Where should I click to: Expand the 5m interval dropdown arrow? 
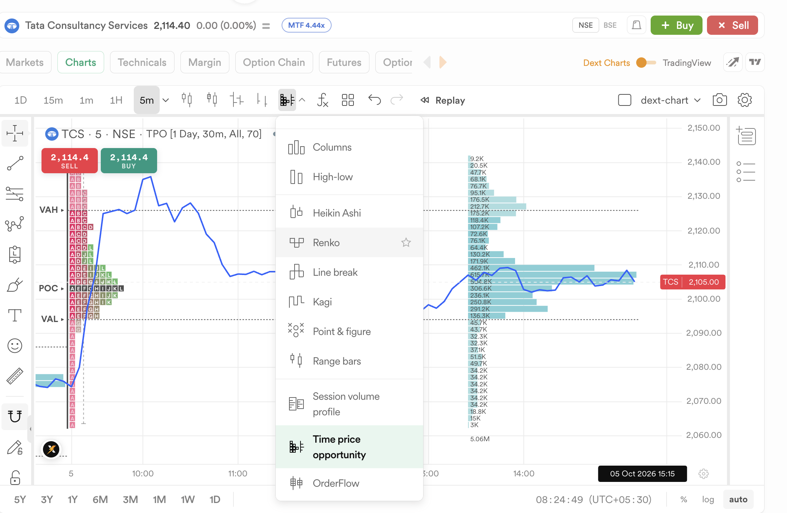click(166, 100)
